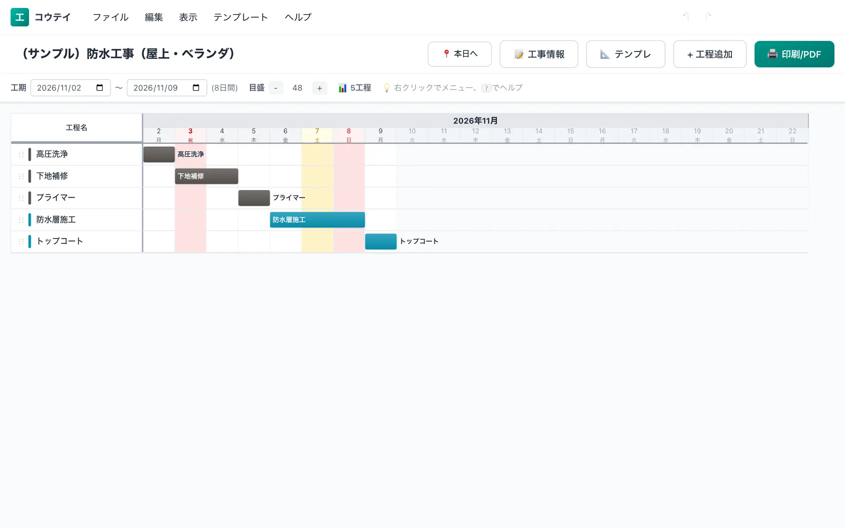The width and height of the screenshot is (845, 528).
Task: Click the redo arrow icon
Action: 708,17
